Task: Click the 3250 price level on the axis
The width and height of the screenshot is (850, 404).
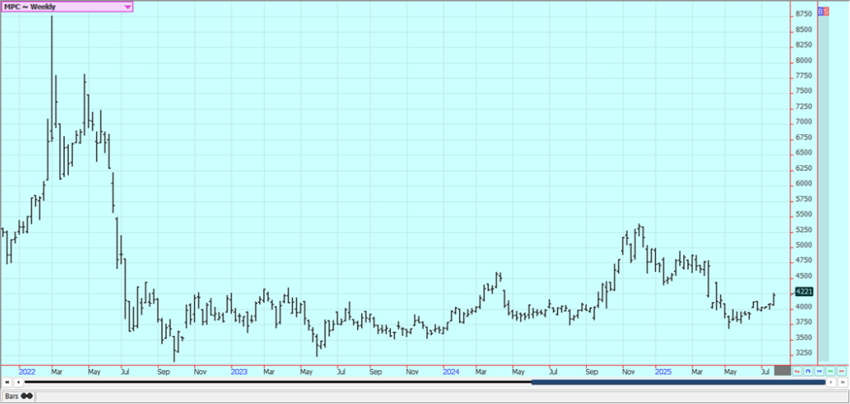Action: point(804,353)
